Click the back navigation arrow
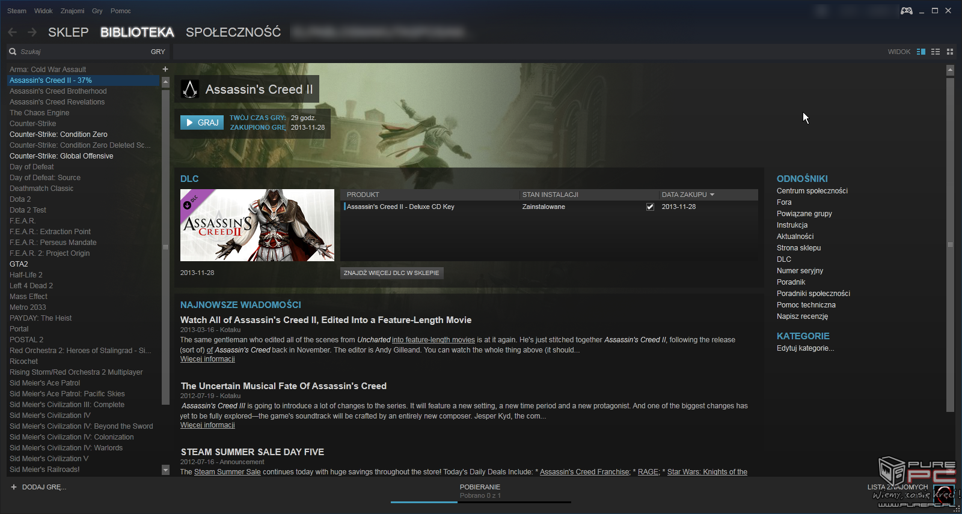 (x=13, y=32)
